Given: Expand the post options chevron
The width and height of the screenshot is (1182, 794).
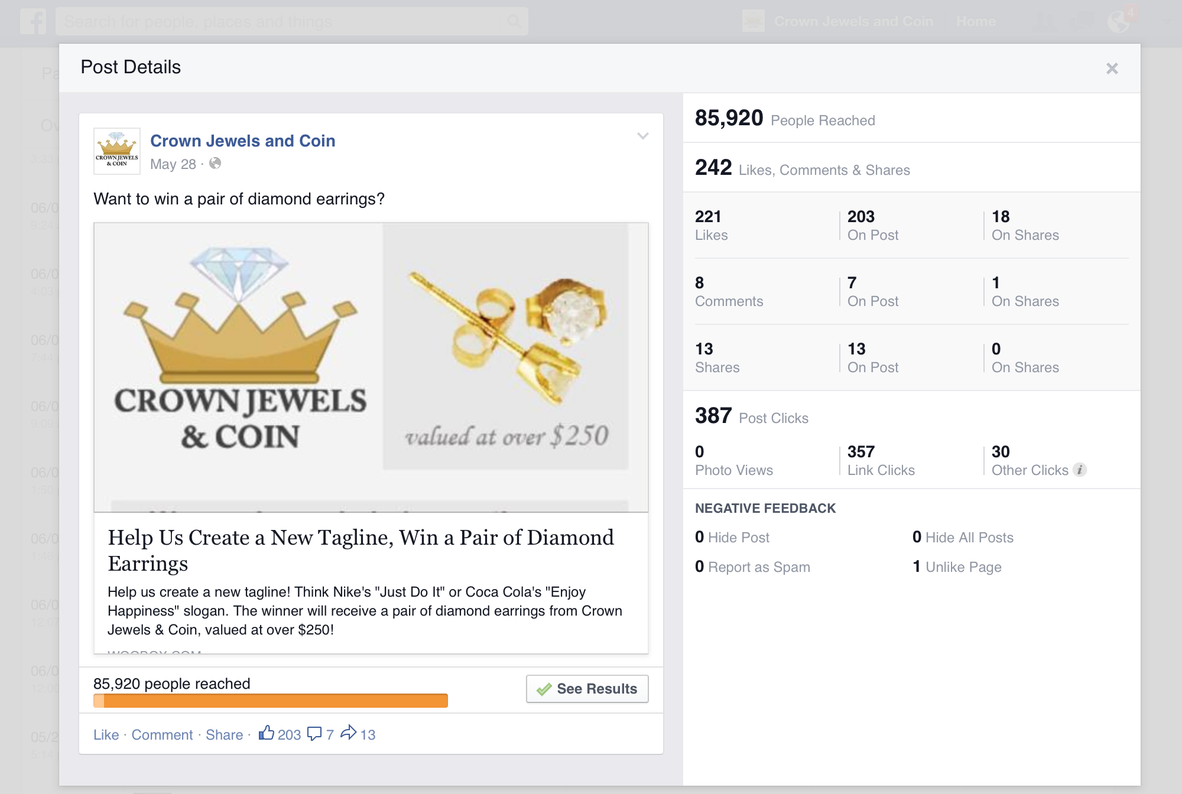Looking at the screenshot, I should tap(643, 136).
